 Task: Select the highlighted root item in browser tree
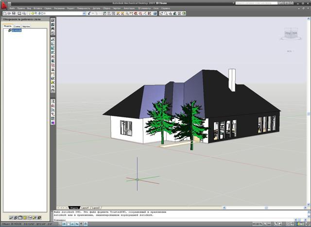[17, 30]
